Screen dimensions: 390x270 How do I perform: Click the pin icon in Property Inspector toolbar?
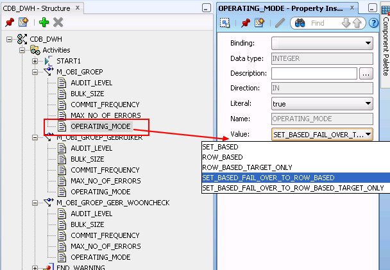click(x=245, y=23)
